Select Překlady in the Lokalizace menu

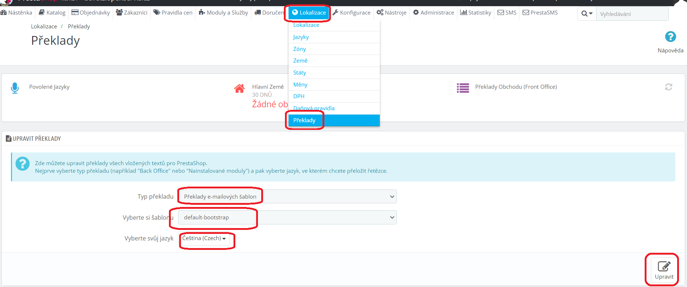[x=304, y=120]
